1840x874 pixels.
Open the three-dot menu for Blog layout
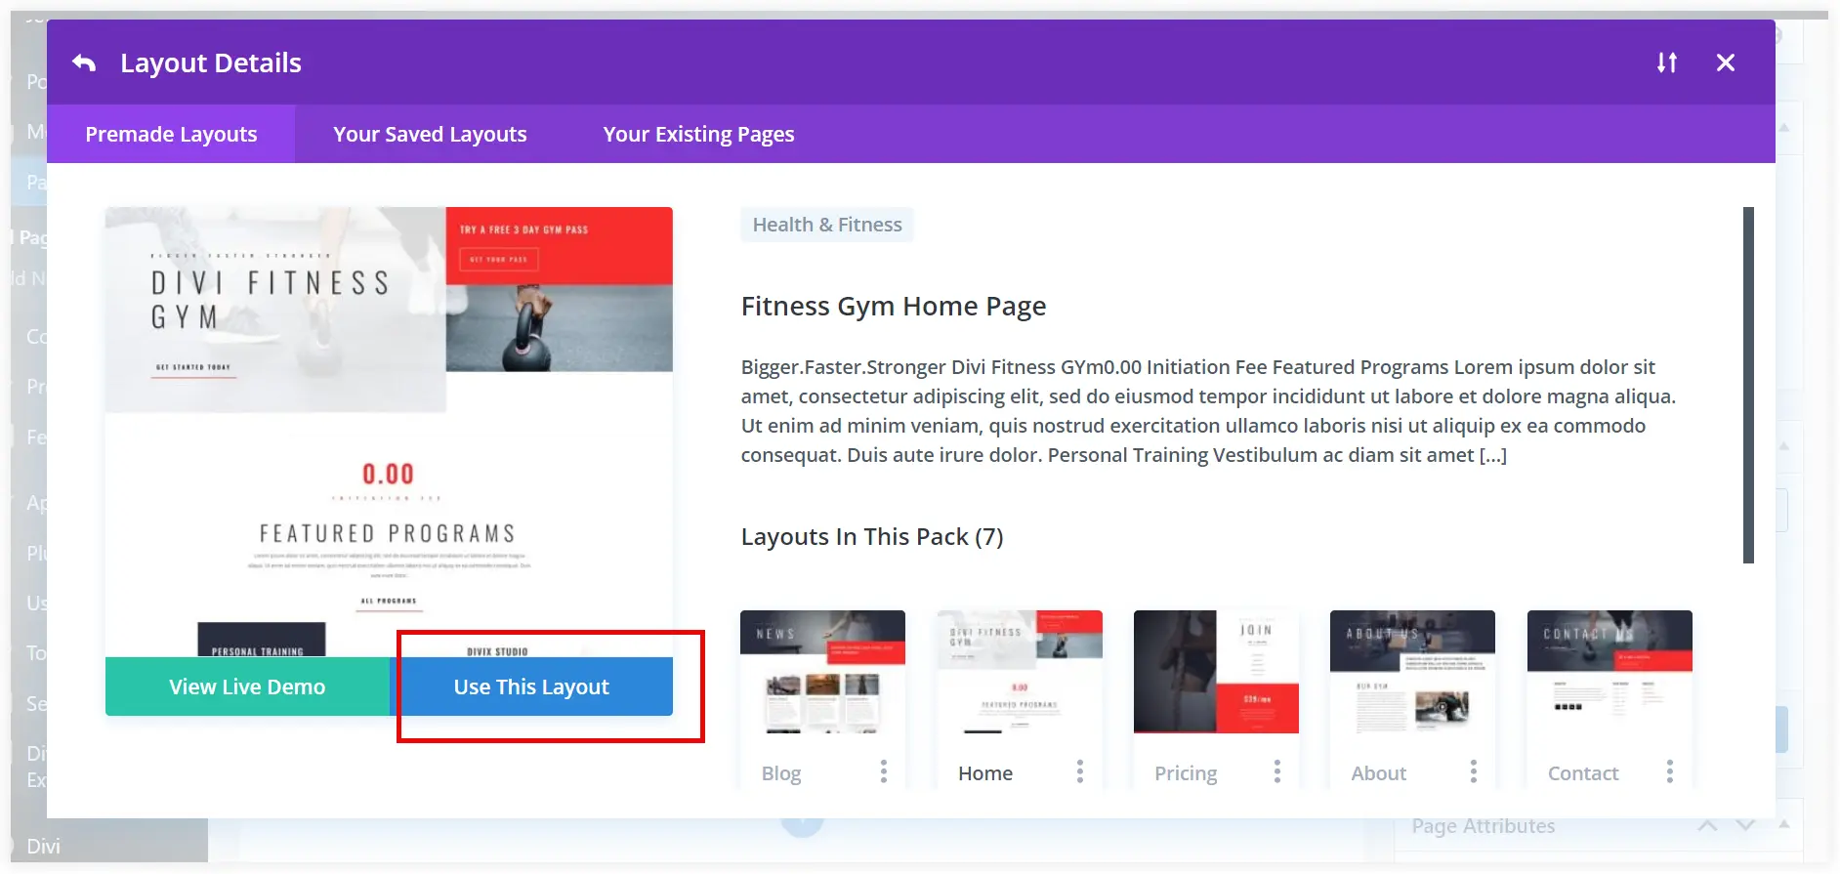[x=884, y=771]
